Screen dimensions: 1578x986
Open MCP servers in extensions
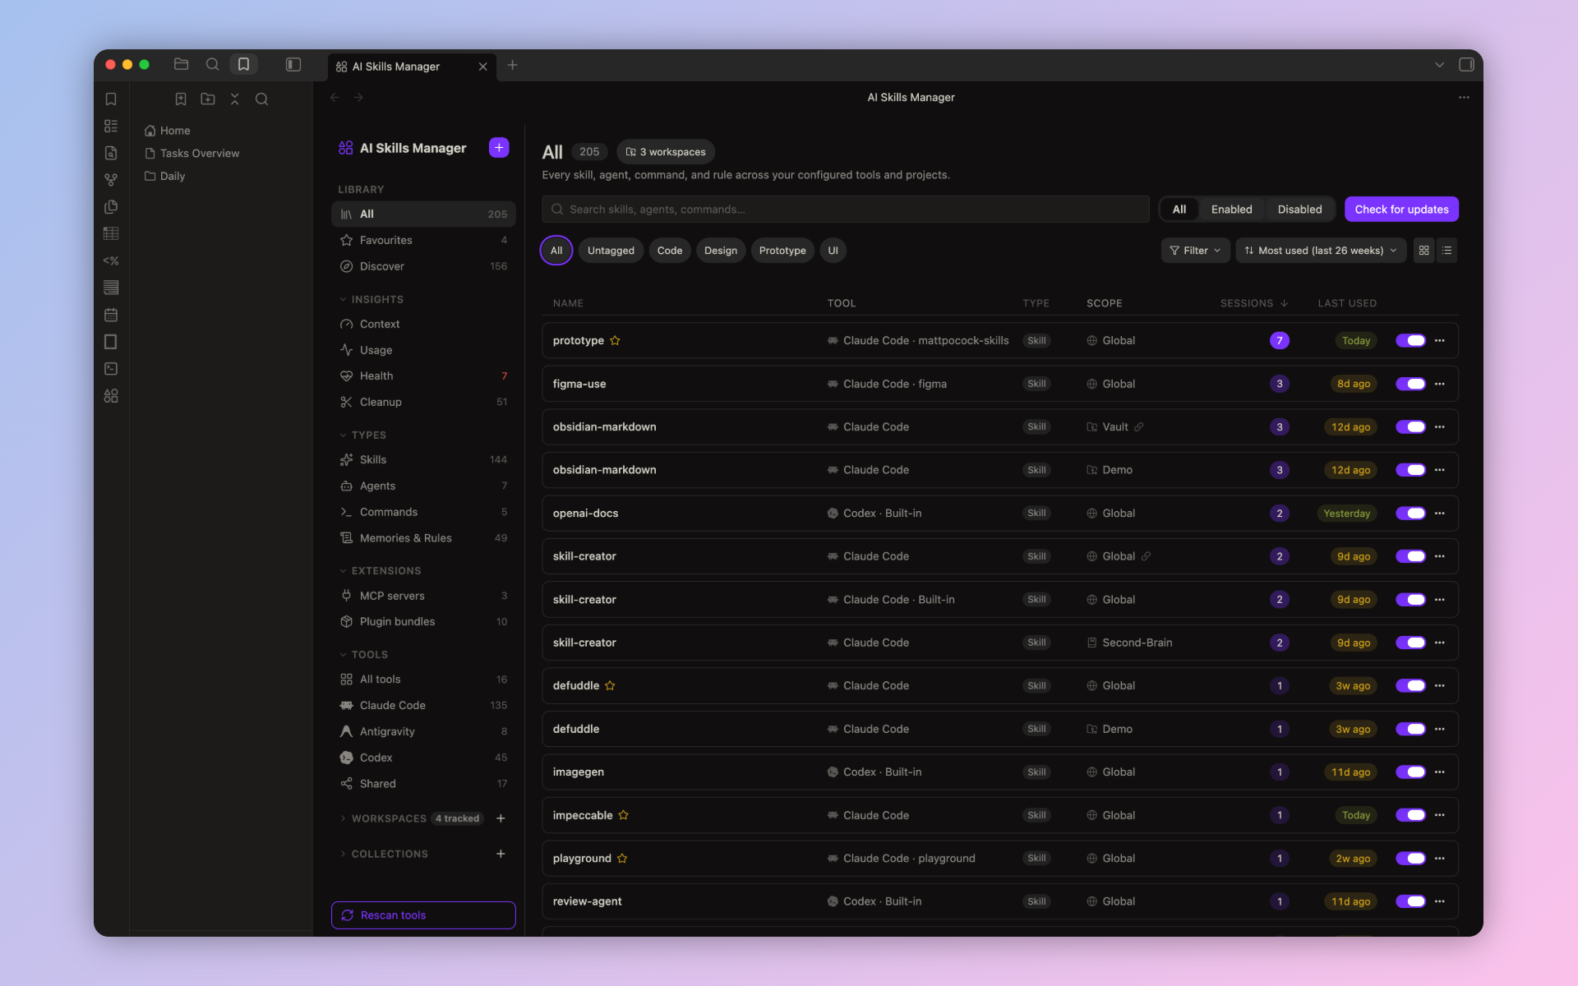(x=423, y=596)
